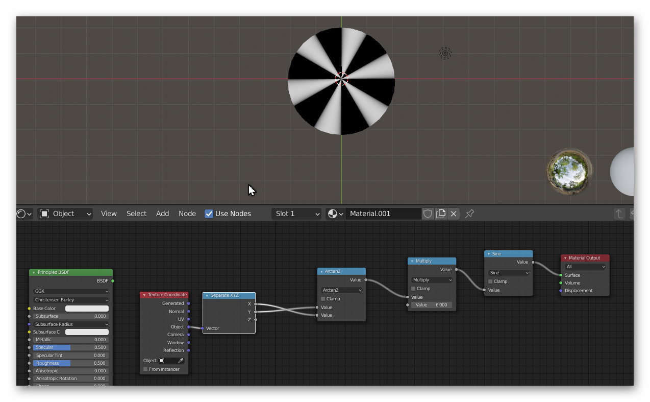
Task: Click the Base Color input socket
Action: point(29,309)
